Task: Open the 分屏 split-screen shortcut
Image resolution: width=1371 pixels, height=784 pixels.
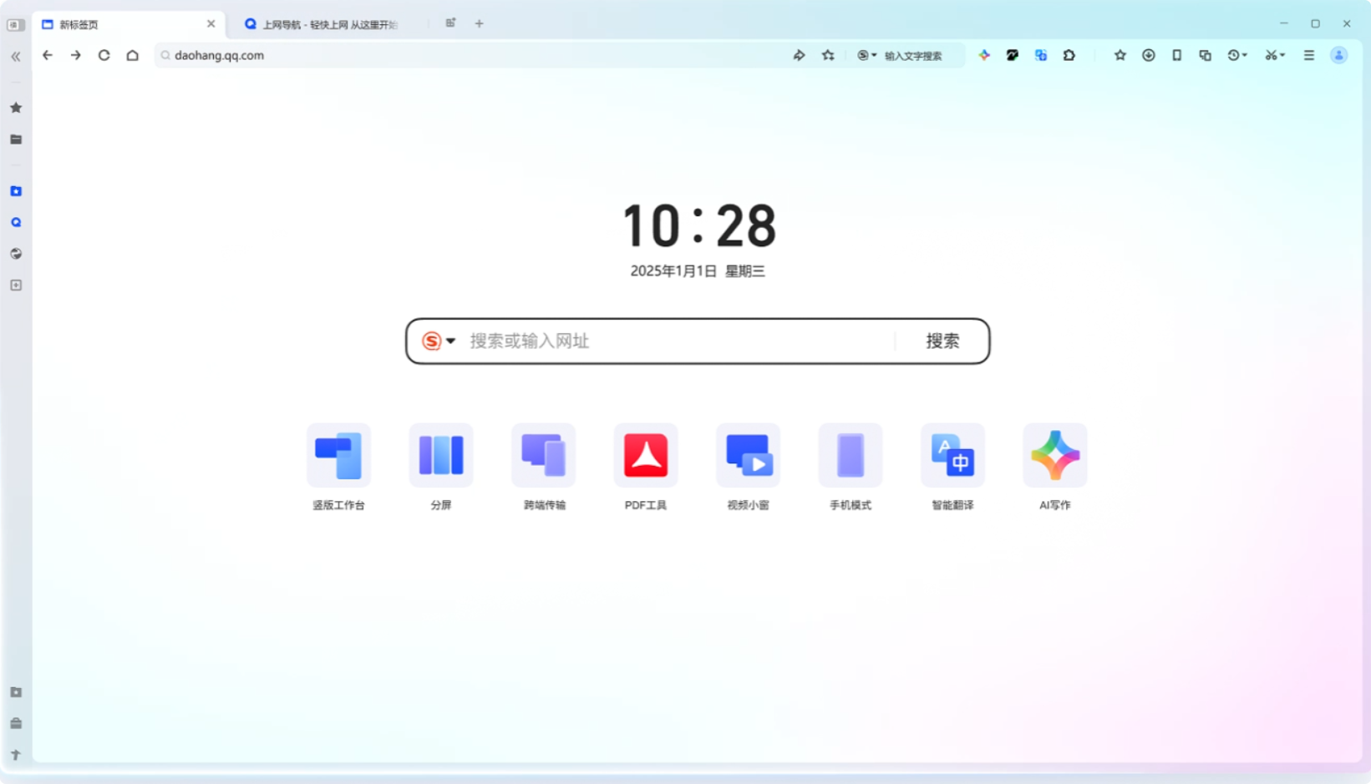Action: pos(440,456)
